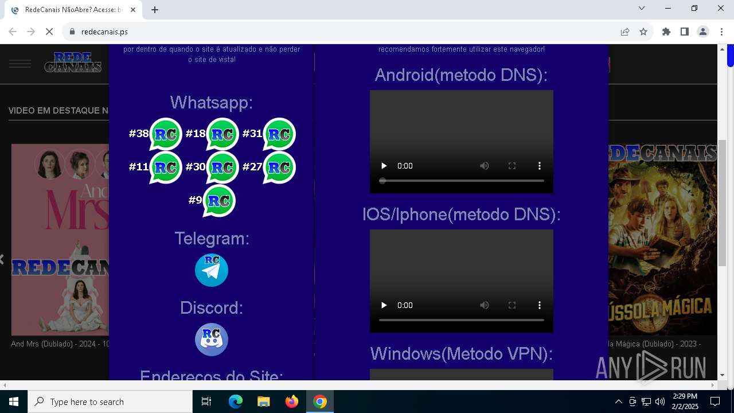Play the IOS/Iphone DNS method video

384,305
